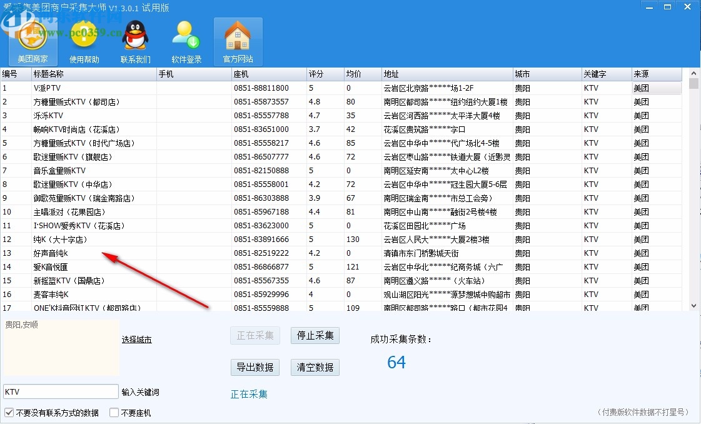
Task: Open the 选择城市 city selection link
Action: [x=137, y=339]
